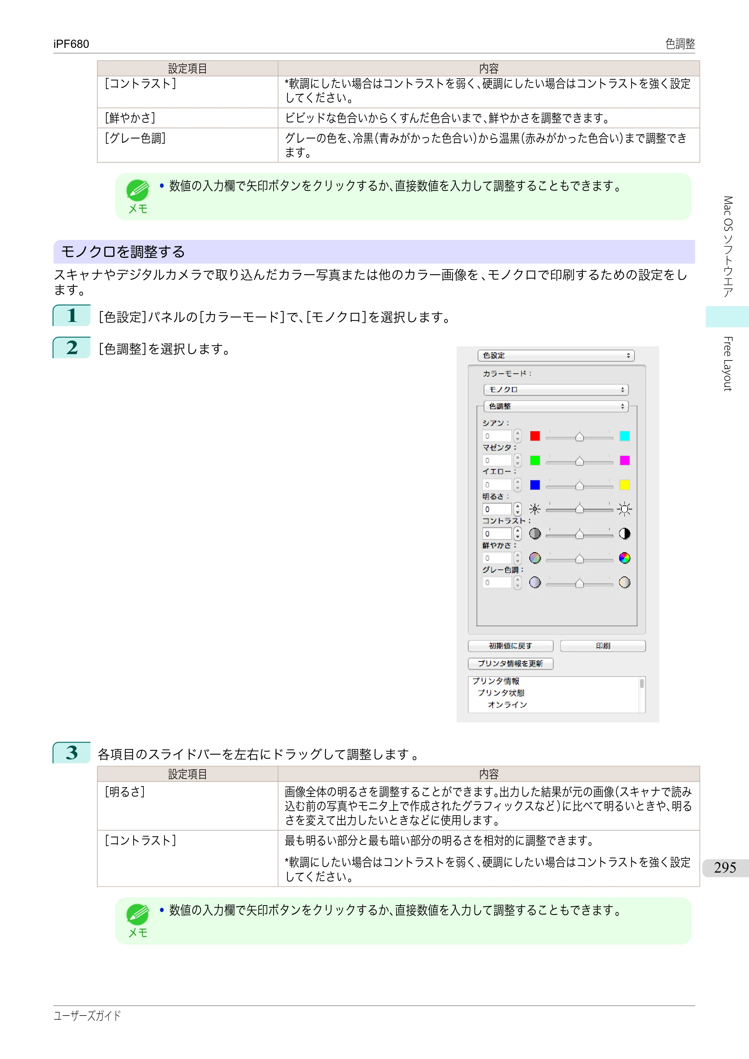Click the 鮮やかさ numeric input field
The height and width of the screenshot is (1059, 749).
point(497,558)
